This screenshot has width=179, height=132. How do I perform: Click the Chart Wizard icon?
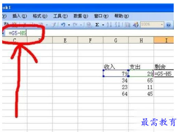(x=127, y=25)
